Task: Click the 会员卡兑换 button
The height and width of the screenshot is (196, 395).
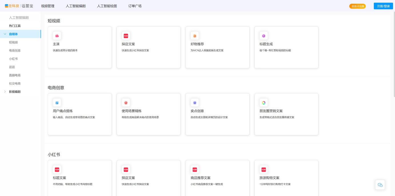Action: click(x=358, y=6)
